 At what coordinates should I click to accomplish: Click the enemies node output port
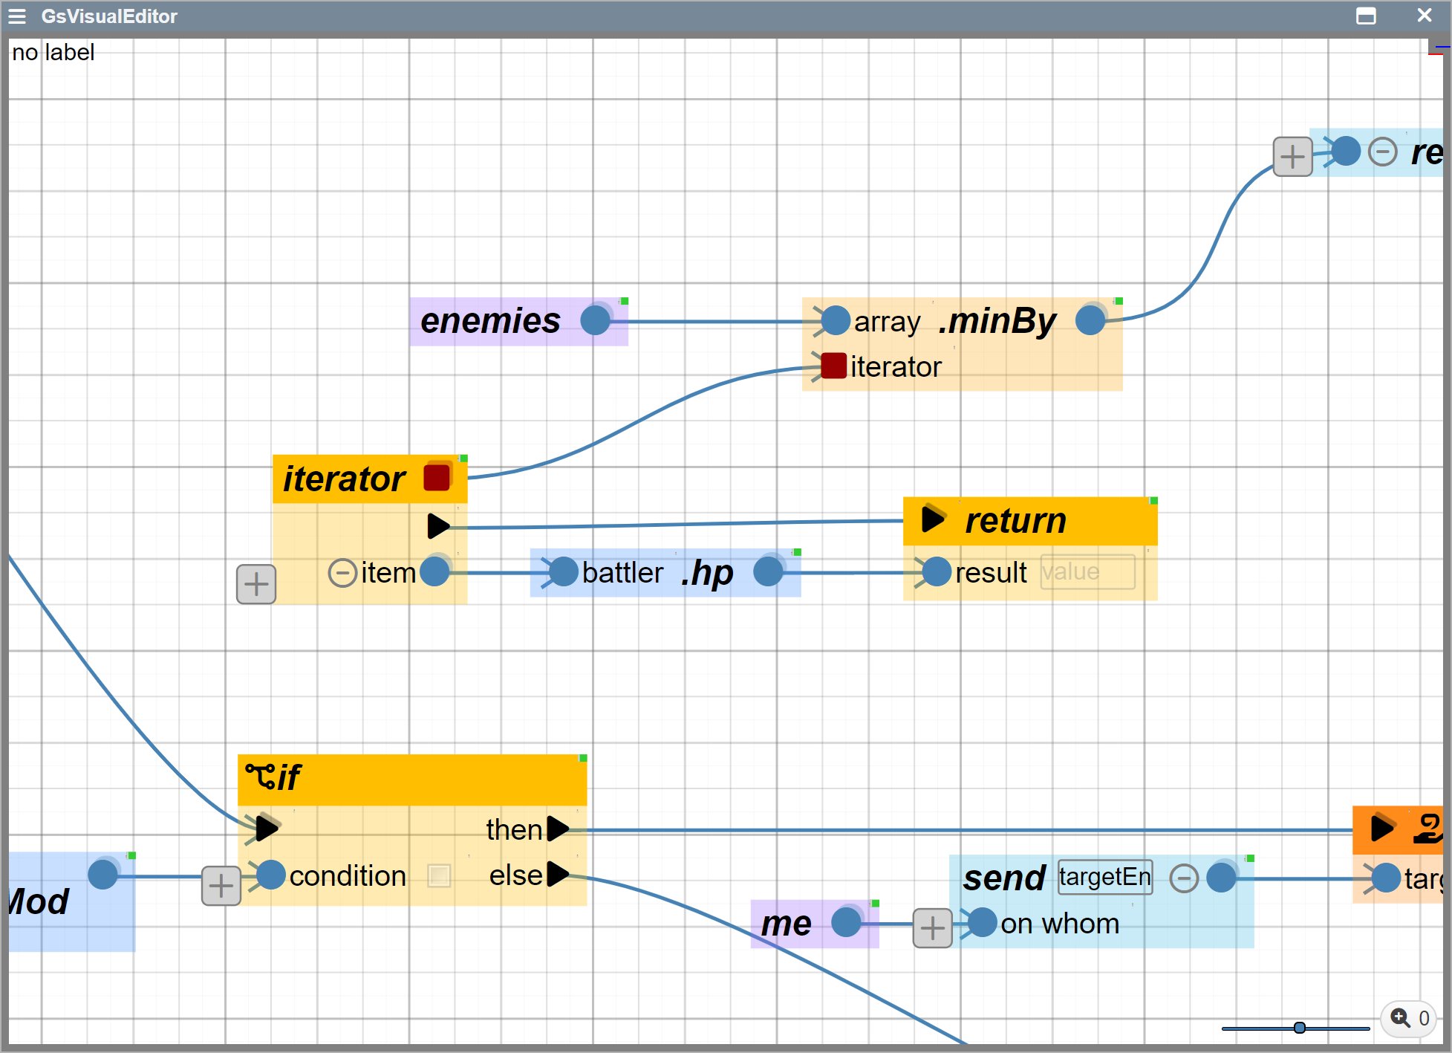[595, 320]
